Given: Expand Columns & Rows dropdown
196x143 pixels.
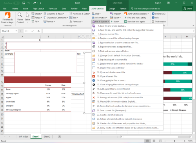Looking at the screenshot, I should tap(54, 14).
